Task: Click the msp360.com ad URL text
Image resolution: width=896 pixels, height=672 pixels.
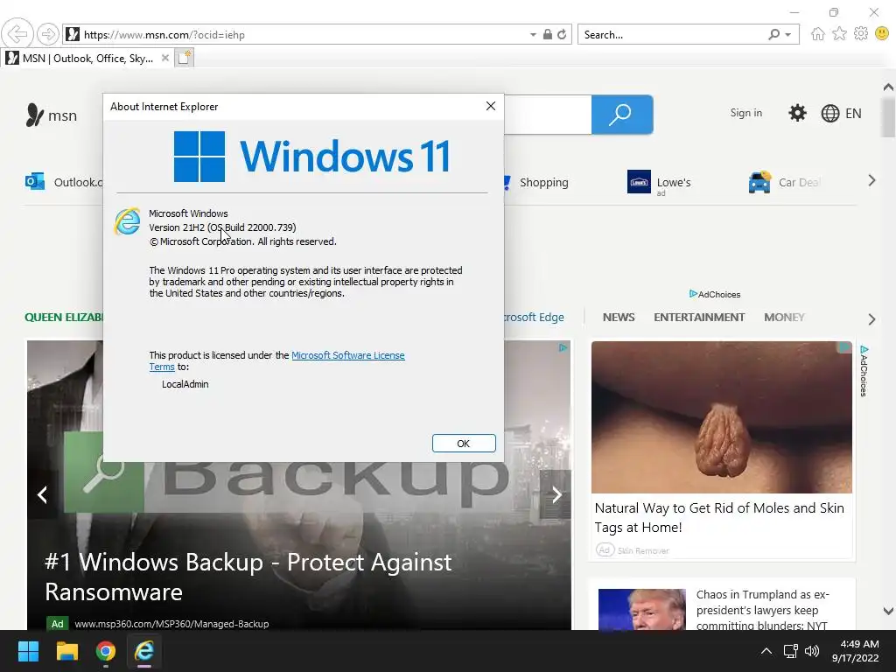Action: coord(171,624)
